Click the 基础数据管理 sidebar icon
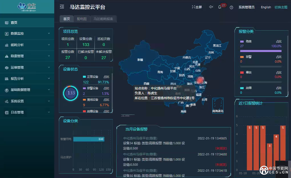291x178 pixels. coord(7,90)
